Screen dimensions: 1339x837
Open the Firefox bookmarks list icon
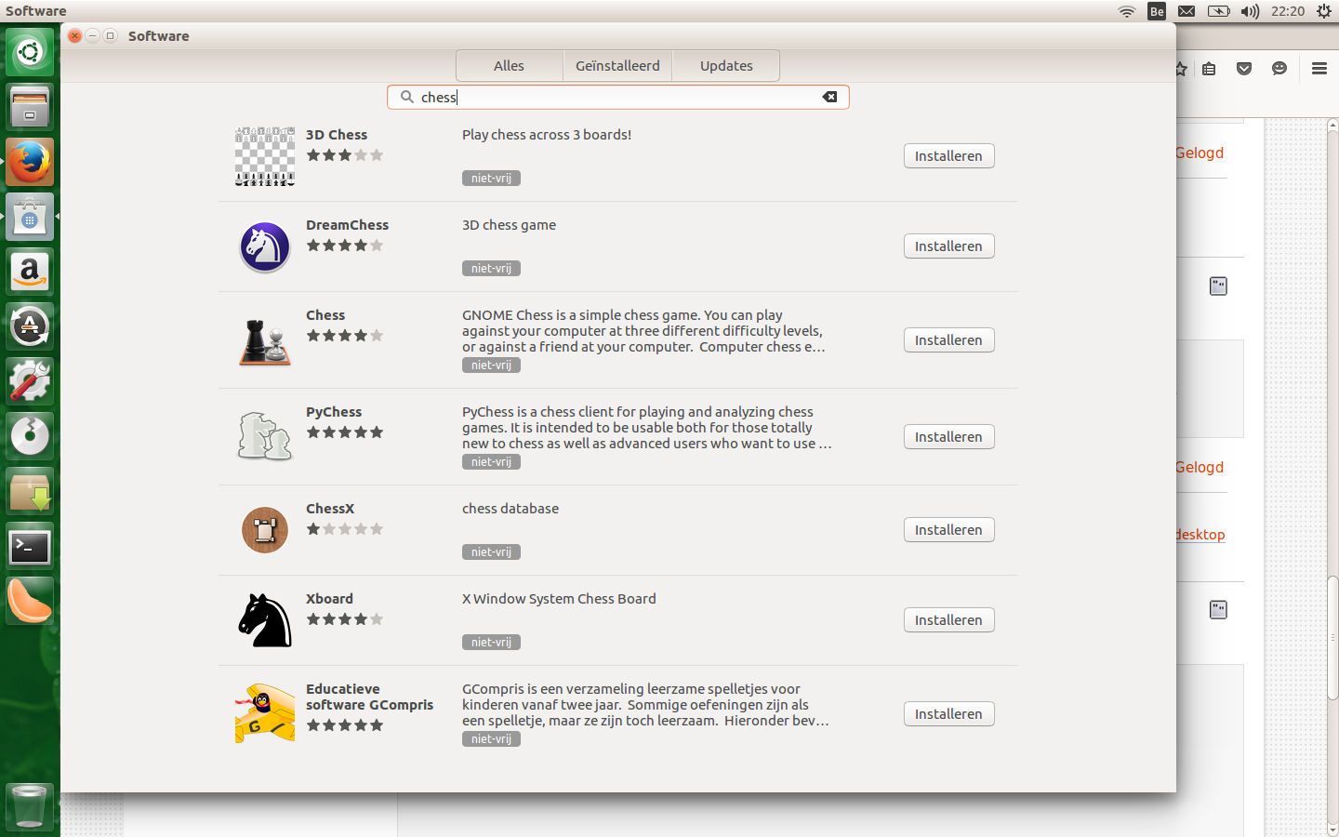point(1209,69)
